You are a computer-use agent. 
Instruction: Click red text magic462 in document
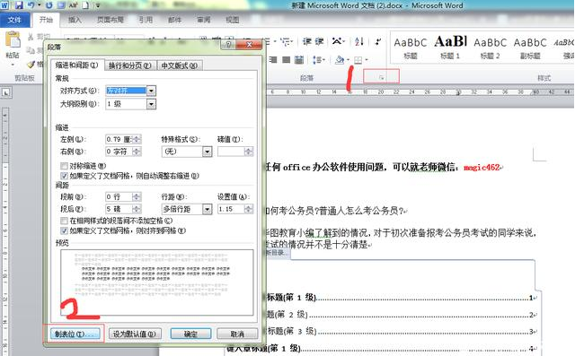[482, 168]
